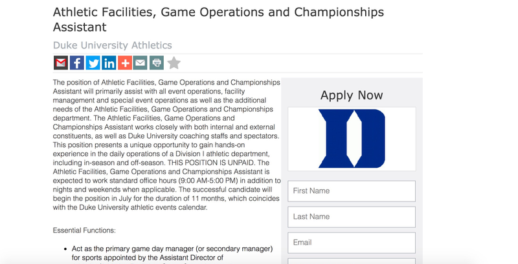
Task: Share the position on LinkedIn
Action: [109, 63]
